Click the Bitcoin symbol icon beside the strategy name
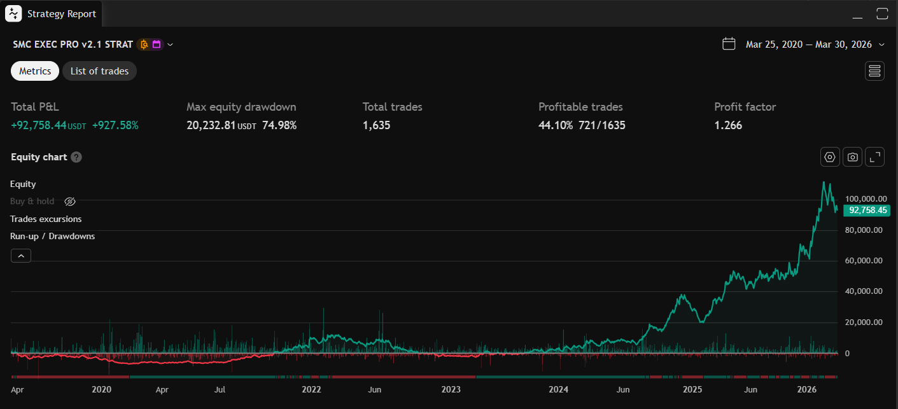 (x=144, y=45)
